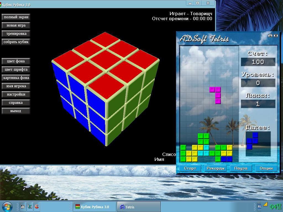Open 'тренировка' training mode
The width and height of the screenshot is (283, 212).
pos(16,34)
